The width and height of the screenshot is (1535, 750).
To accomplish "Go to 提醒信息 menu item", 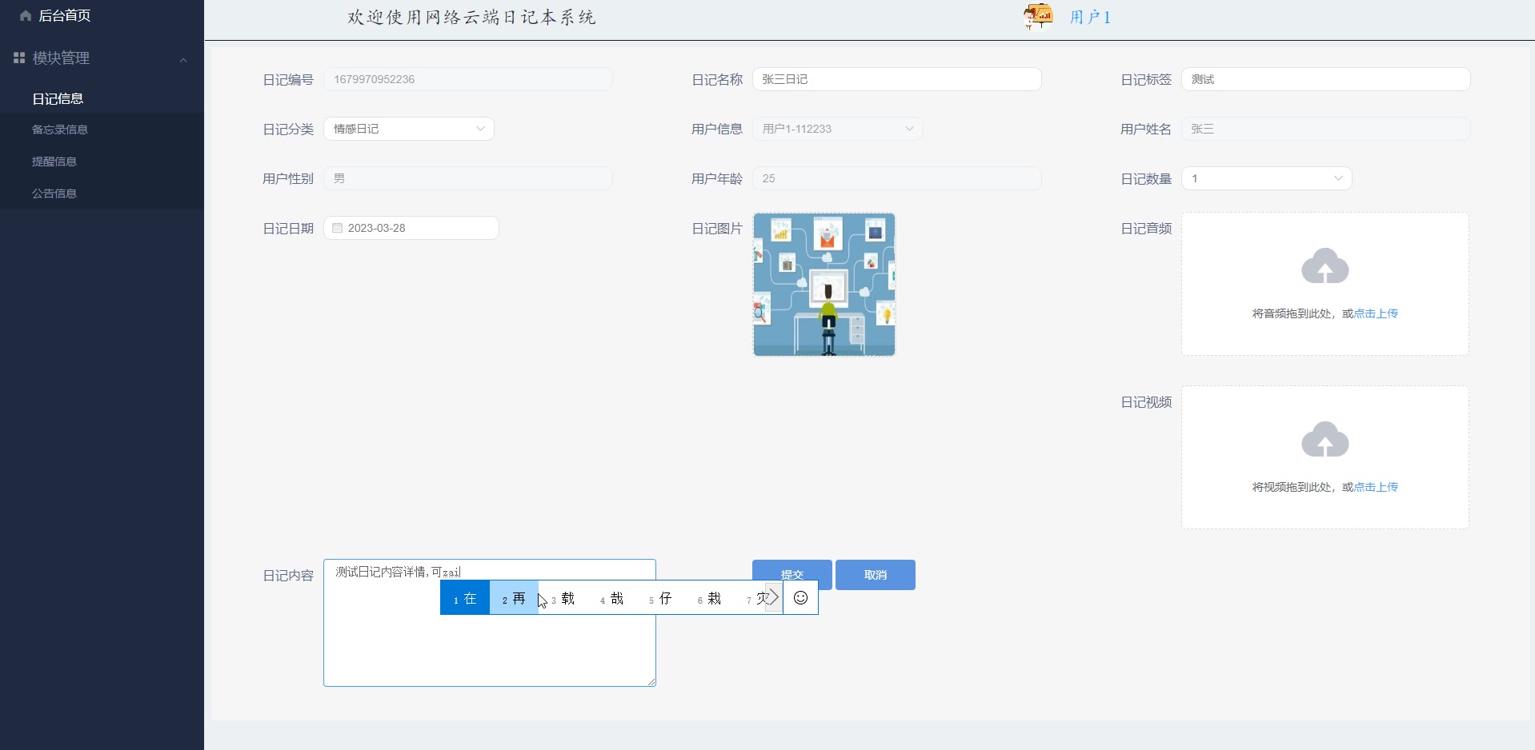I will click(54, 162).
